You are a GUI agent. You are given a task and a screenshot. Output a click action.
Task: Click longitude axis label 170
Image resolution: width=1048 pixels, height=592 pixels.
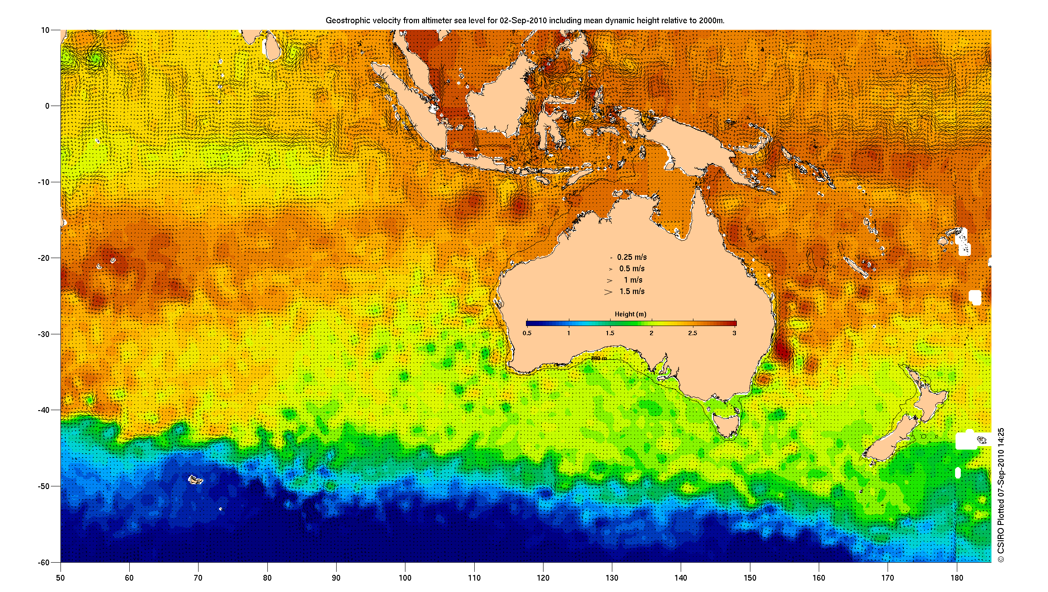coord(888,578)
